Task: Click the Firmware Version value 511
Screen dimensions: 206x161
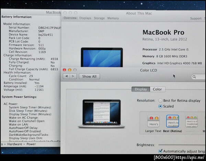Action: 41,45
